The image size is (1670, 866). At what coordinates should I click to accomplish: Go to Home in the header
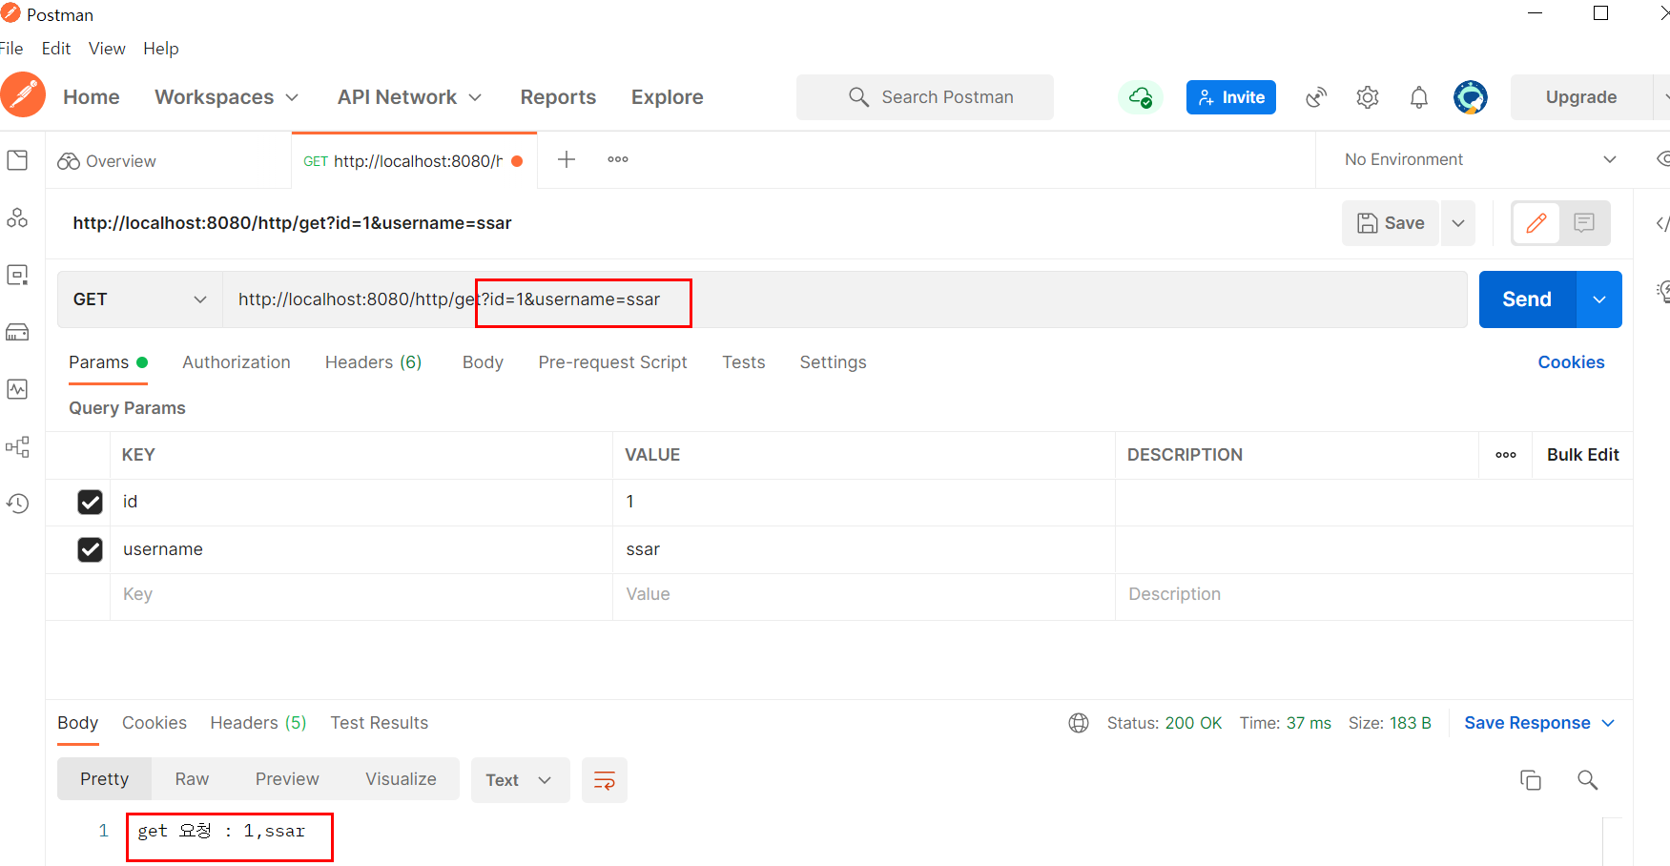pyautogui.click(x=92, y=97)
